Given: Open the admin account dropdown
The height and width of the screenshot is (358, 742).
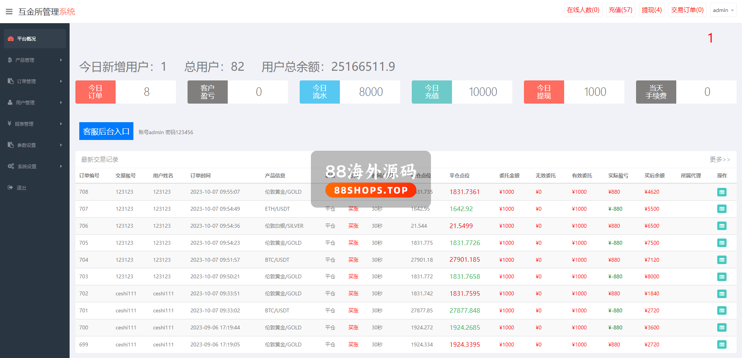Looking at the screenshot, I should tap(723, 10).
